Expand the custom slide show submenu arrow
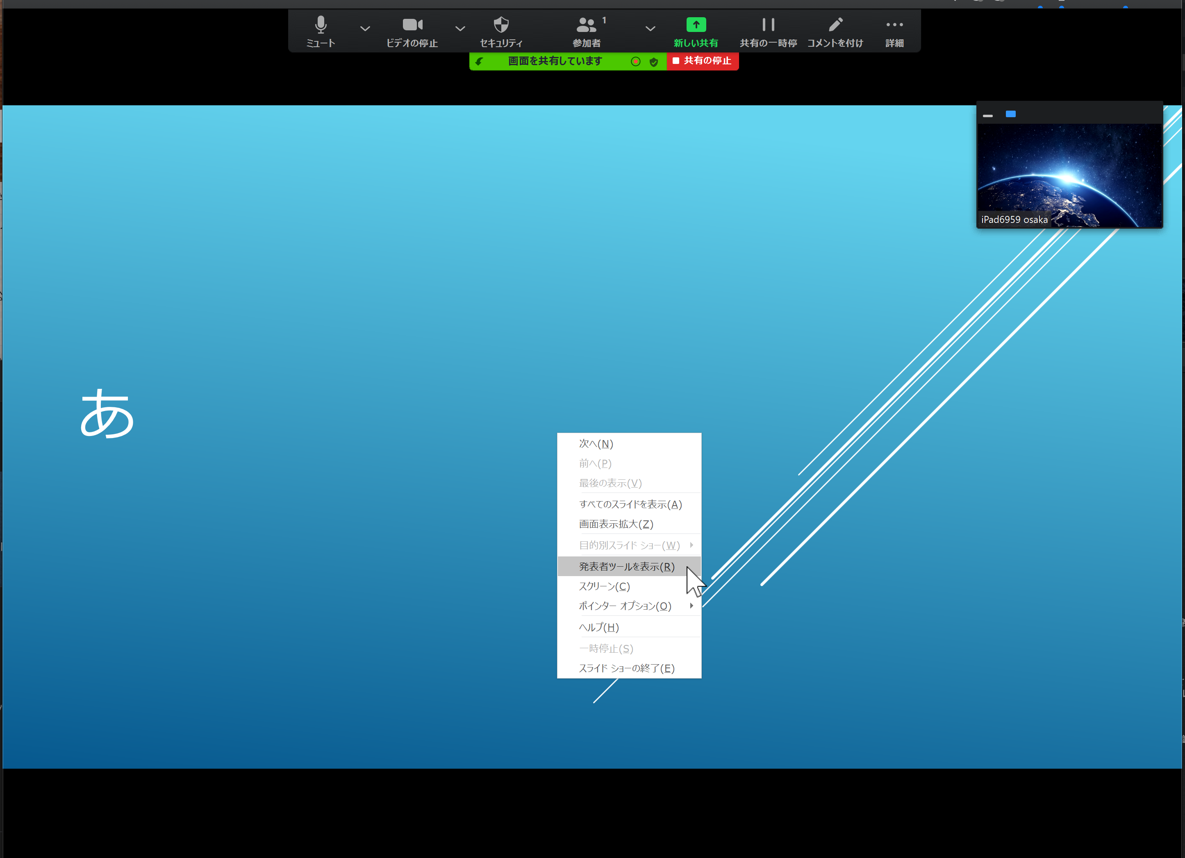This screenshot has height=858, width=1185. [x=691, y=545]
